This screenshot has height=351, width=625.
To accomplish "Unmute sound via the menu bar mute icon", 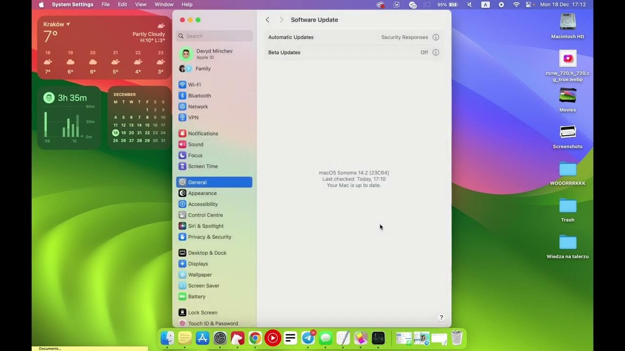I will pos(470,4).
